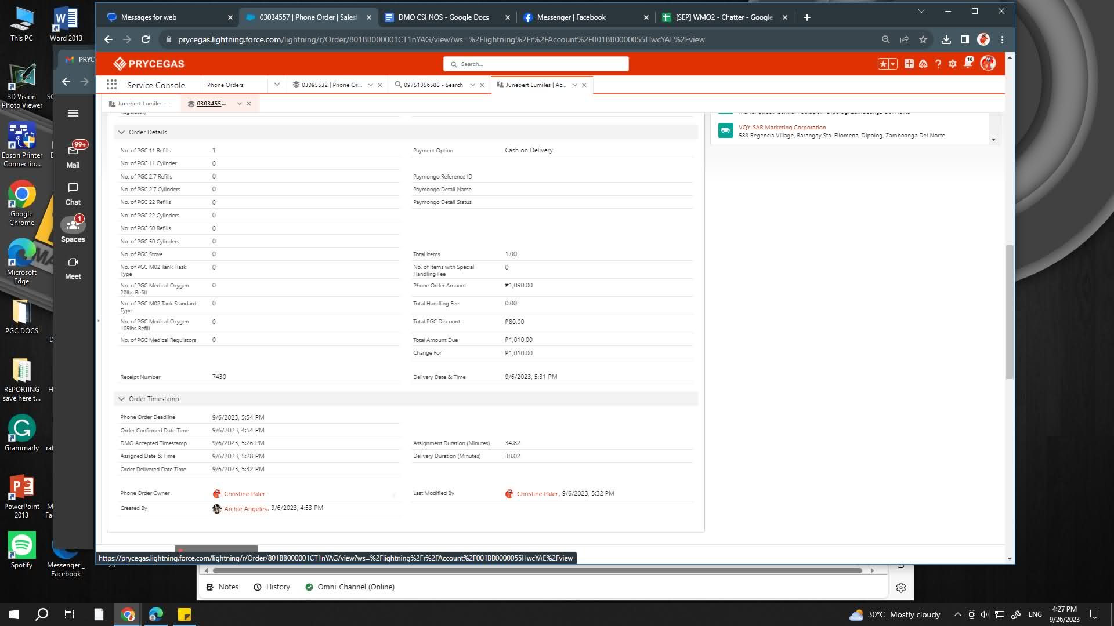Screen dimensions: 1114x626
Task: Collapse the Order Details section
Action: pyautogui.click(x=121, y=132)
